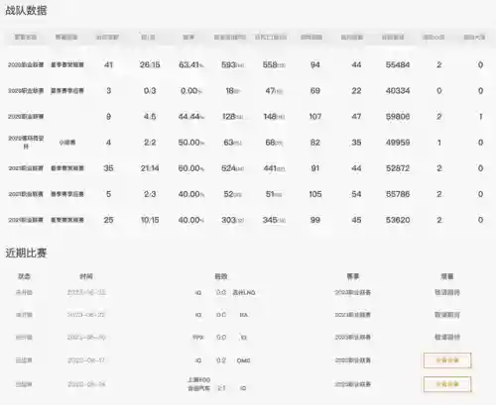Select the 345 deaths value
The image size is (496, 405).
point(274,220)
